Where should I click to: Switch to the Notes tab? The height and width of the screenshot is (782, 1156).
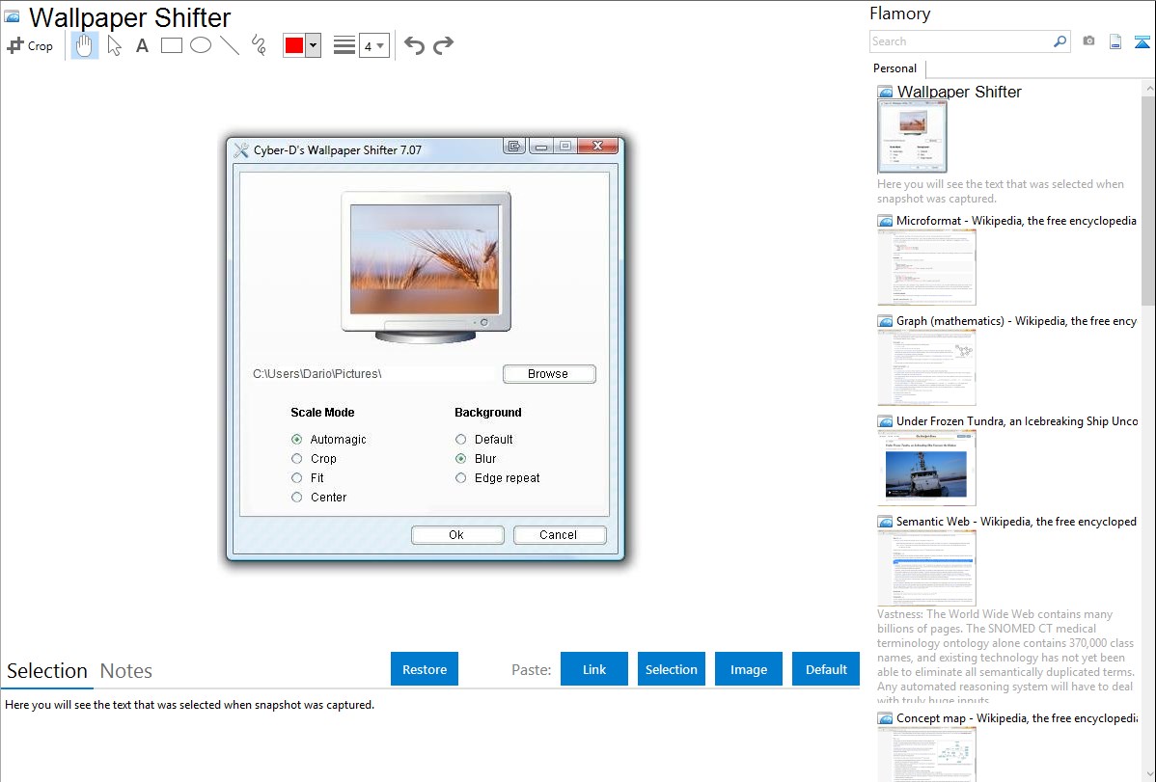coord(126,671)
